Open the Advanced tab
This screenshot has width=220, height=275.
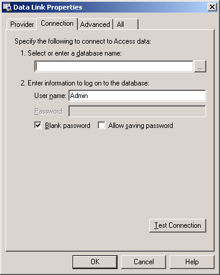click(x=95, y=25)
